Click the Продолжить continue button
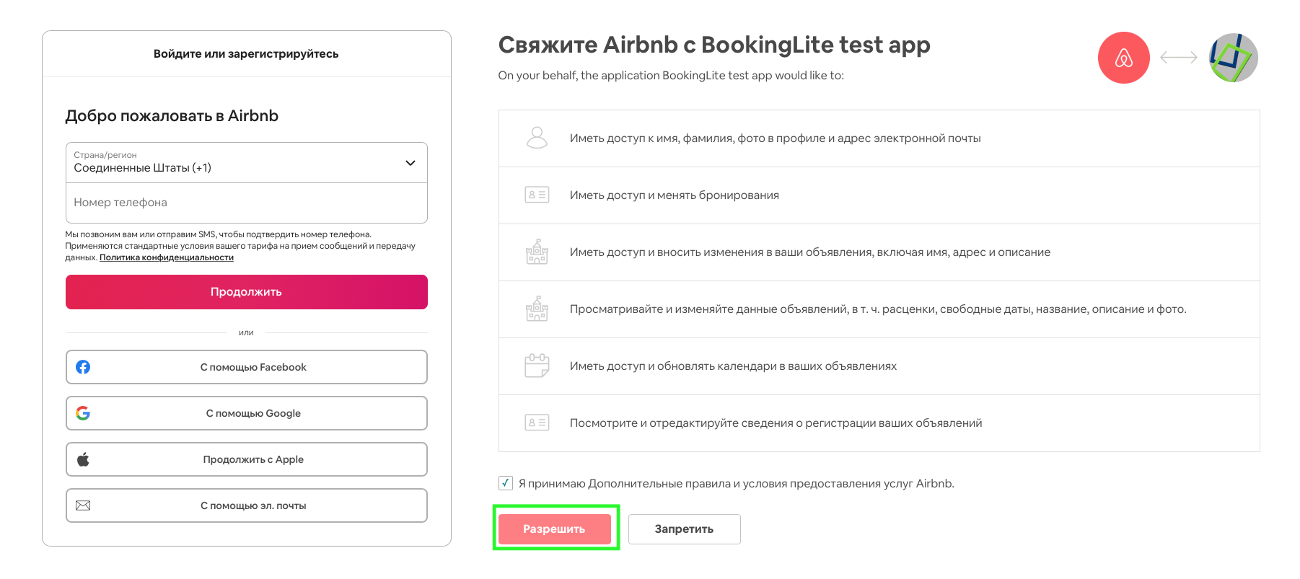Screen dimensions: 1300x579 [x=247, y=292]
